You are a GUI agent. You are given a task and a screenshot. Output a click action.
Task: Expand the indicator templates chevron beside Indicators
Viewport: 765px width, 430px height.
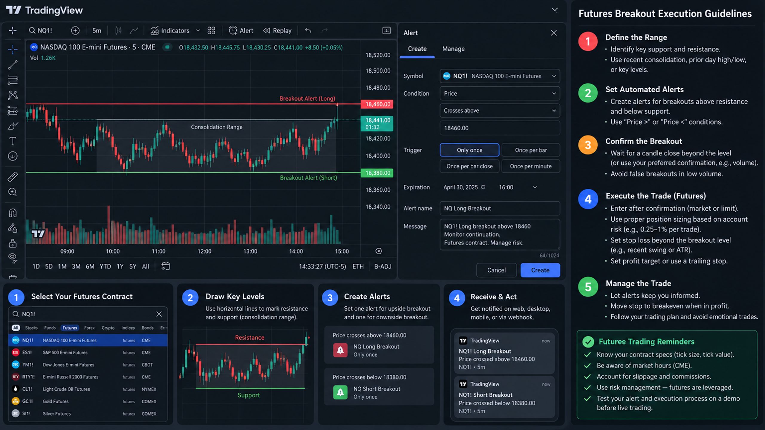(198, 30)
